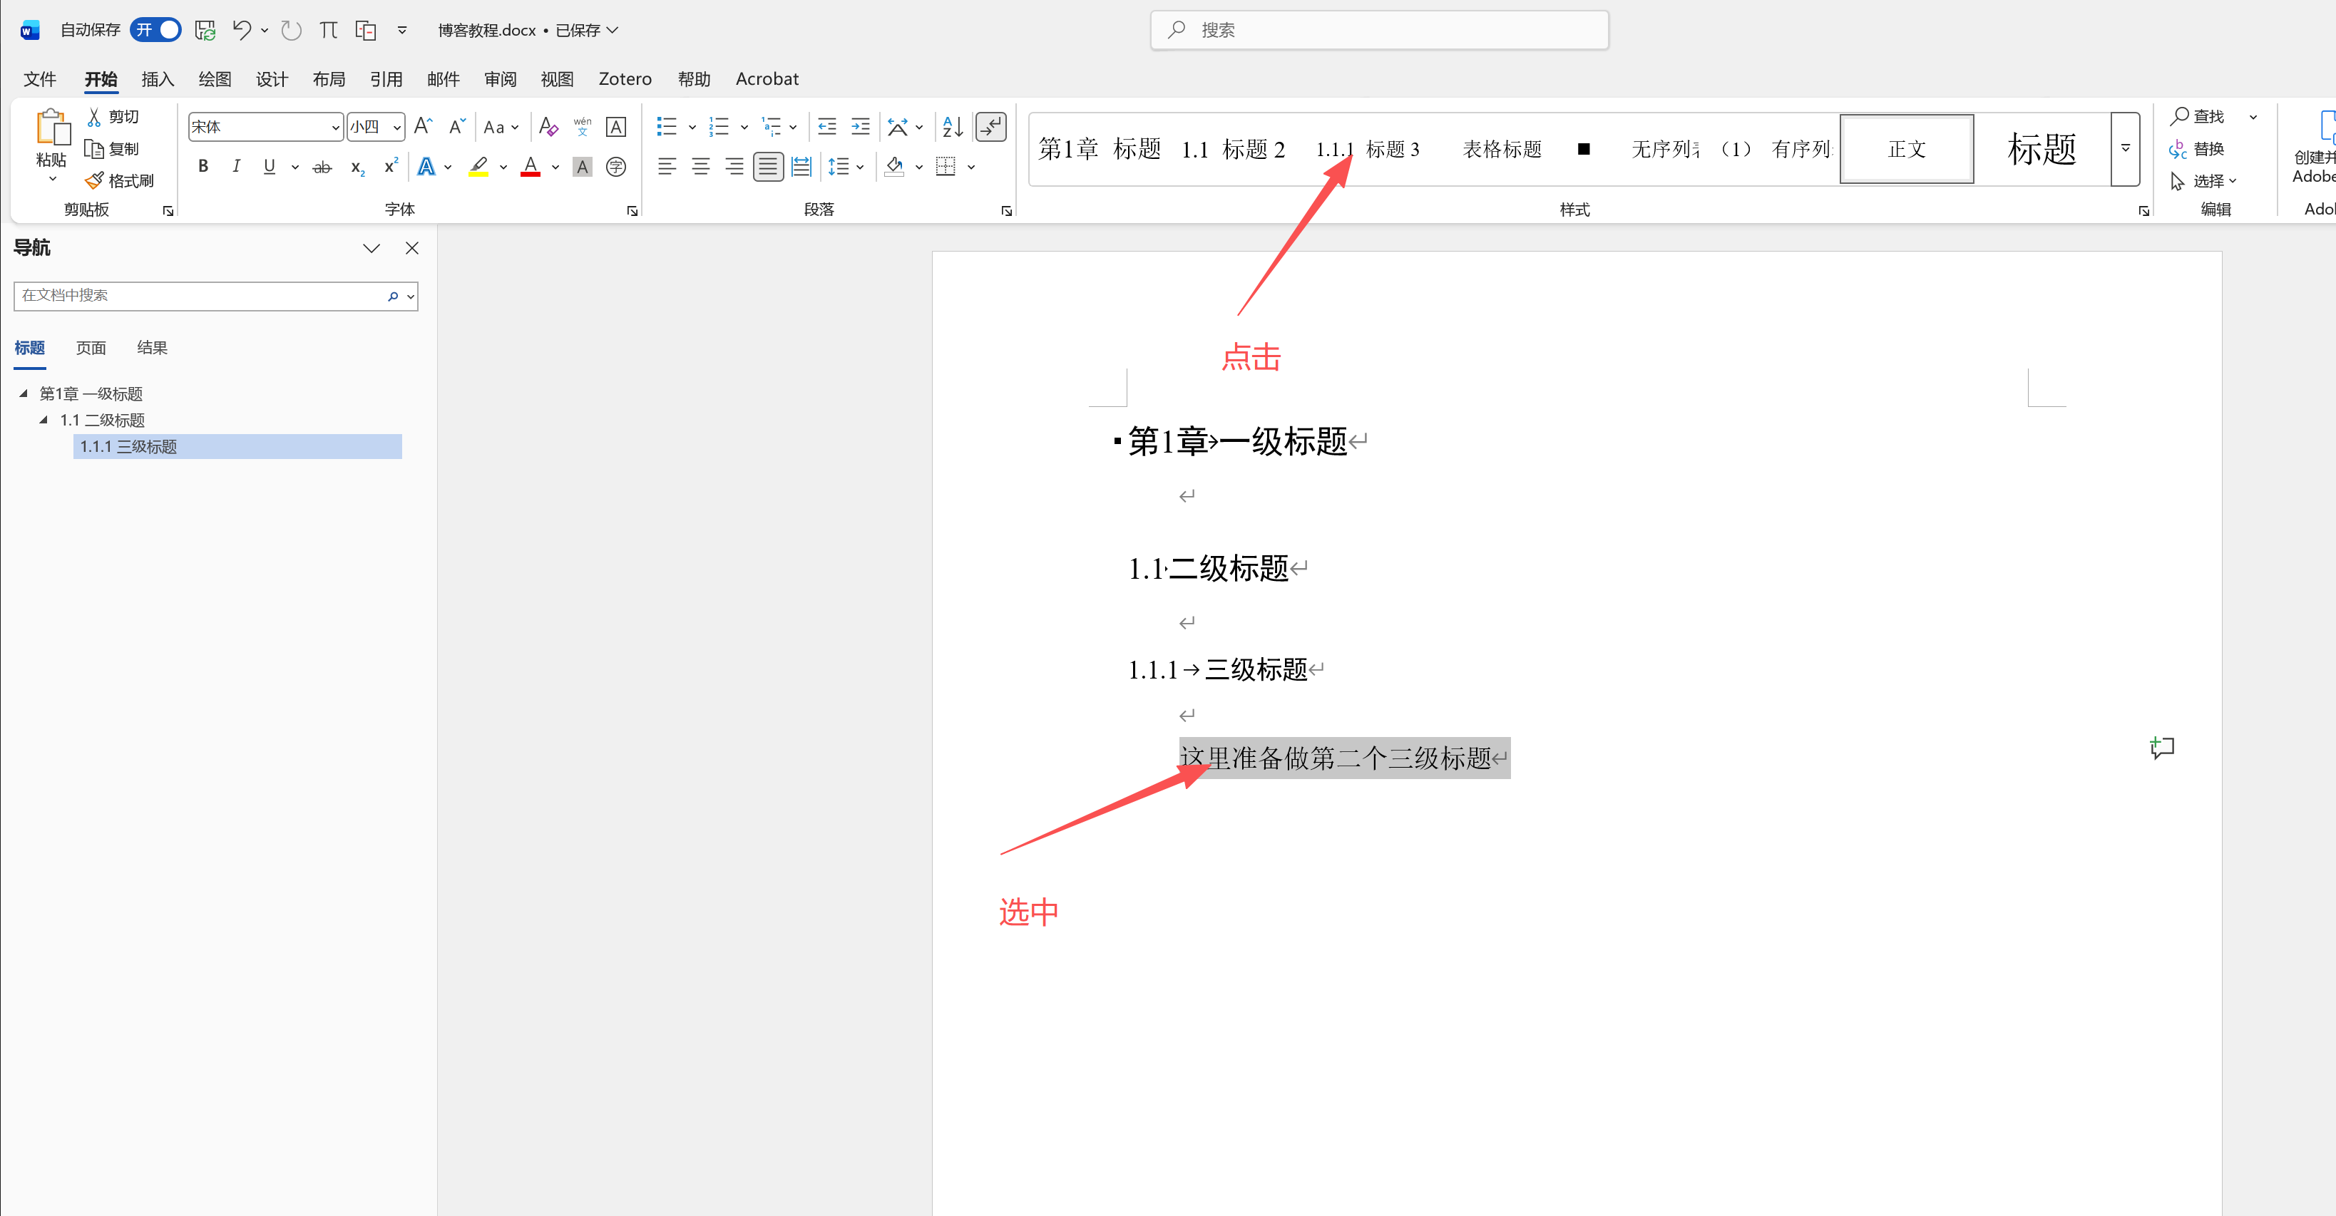This screenshot has height=1216, width=2336.
Task: Click the red font color swatch
Action: (x=531, y=168)
